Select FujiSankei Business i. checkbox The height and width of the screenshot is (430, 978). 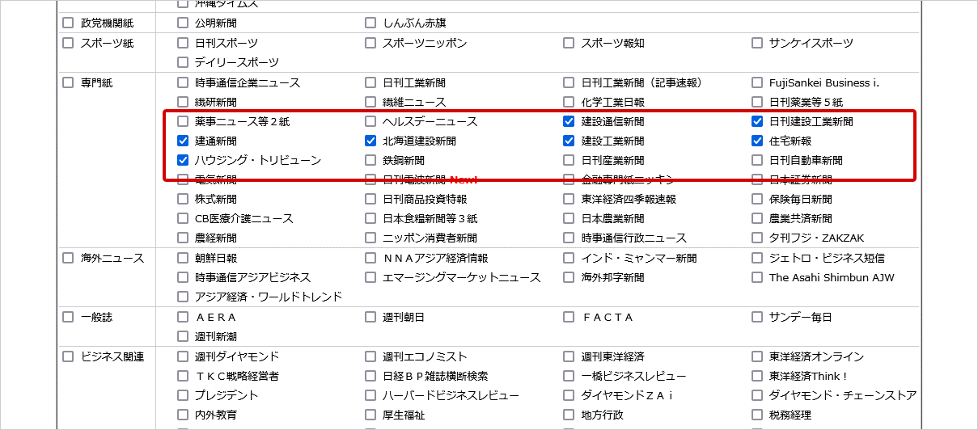[757, 82]
